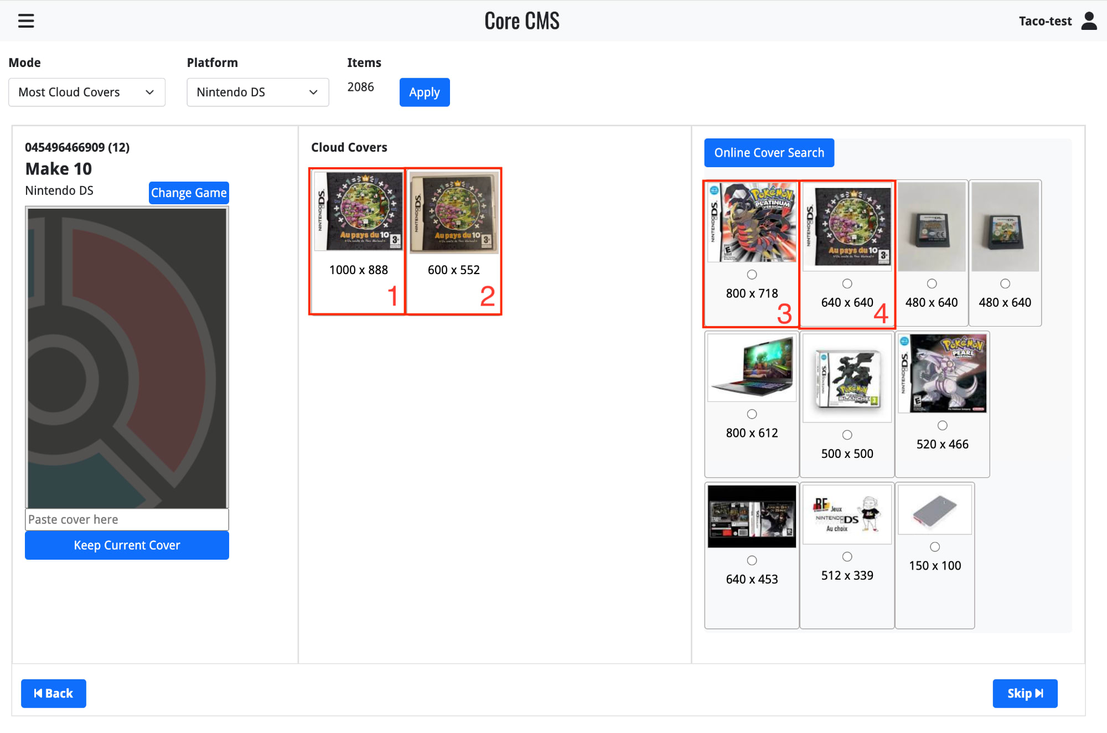Click the laptop image thumbnail
Screen dimensions: 1107x733
tap(752, 368)
